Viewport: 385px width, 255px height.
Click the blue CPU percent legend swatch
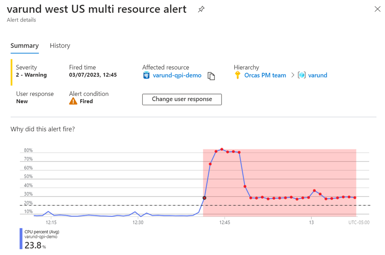tap(21, 239)
